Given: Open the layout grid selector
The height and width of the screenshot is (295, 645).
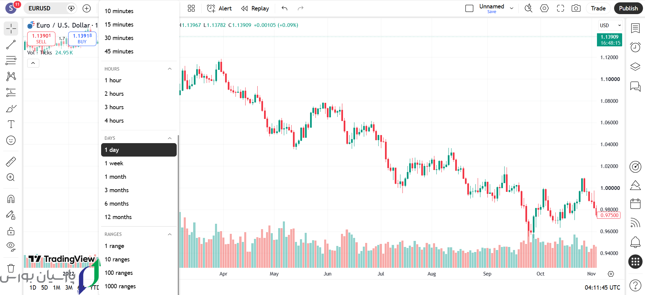Looking at the screenshot, I should pos(191,8).
